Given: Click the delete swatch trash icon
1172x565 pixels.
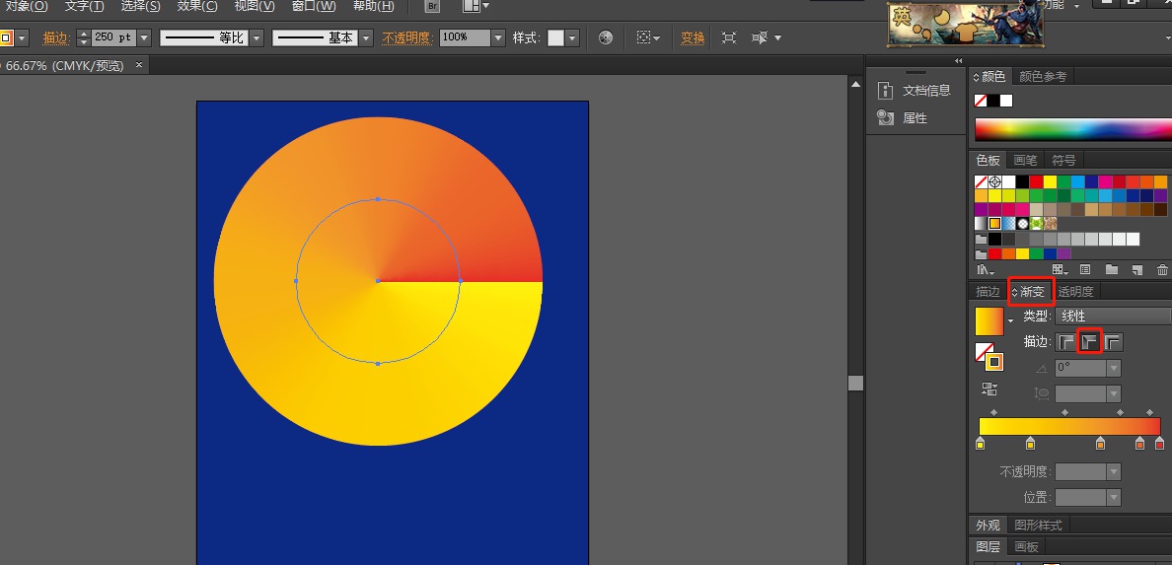Looking at the screenshot, I should [x=1161, y=269].
